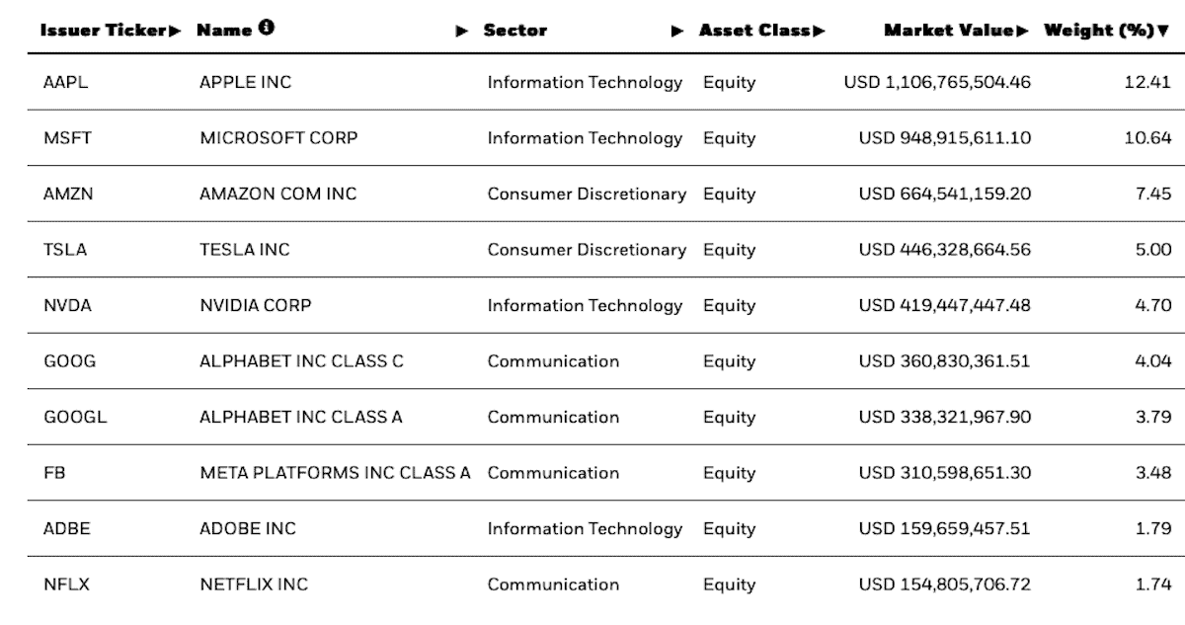
Task: Click MICROSOFT CORP name
Action: [278, 138]
